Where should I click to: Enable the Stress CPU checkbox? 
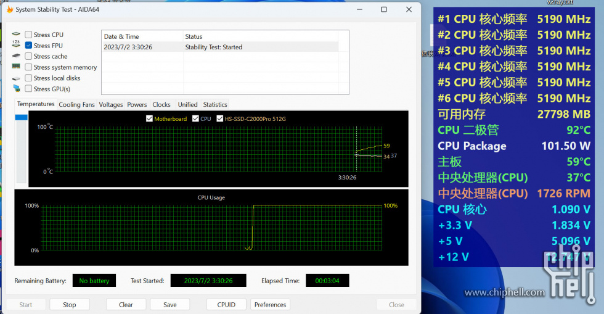[x=28, y=35]
